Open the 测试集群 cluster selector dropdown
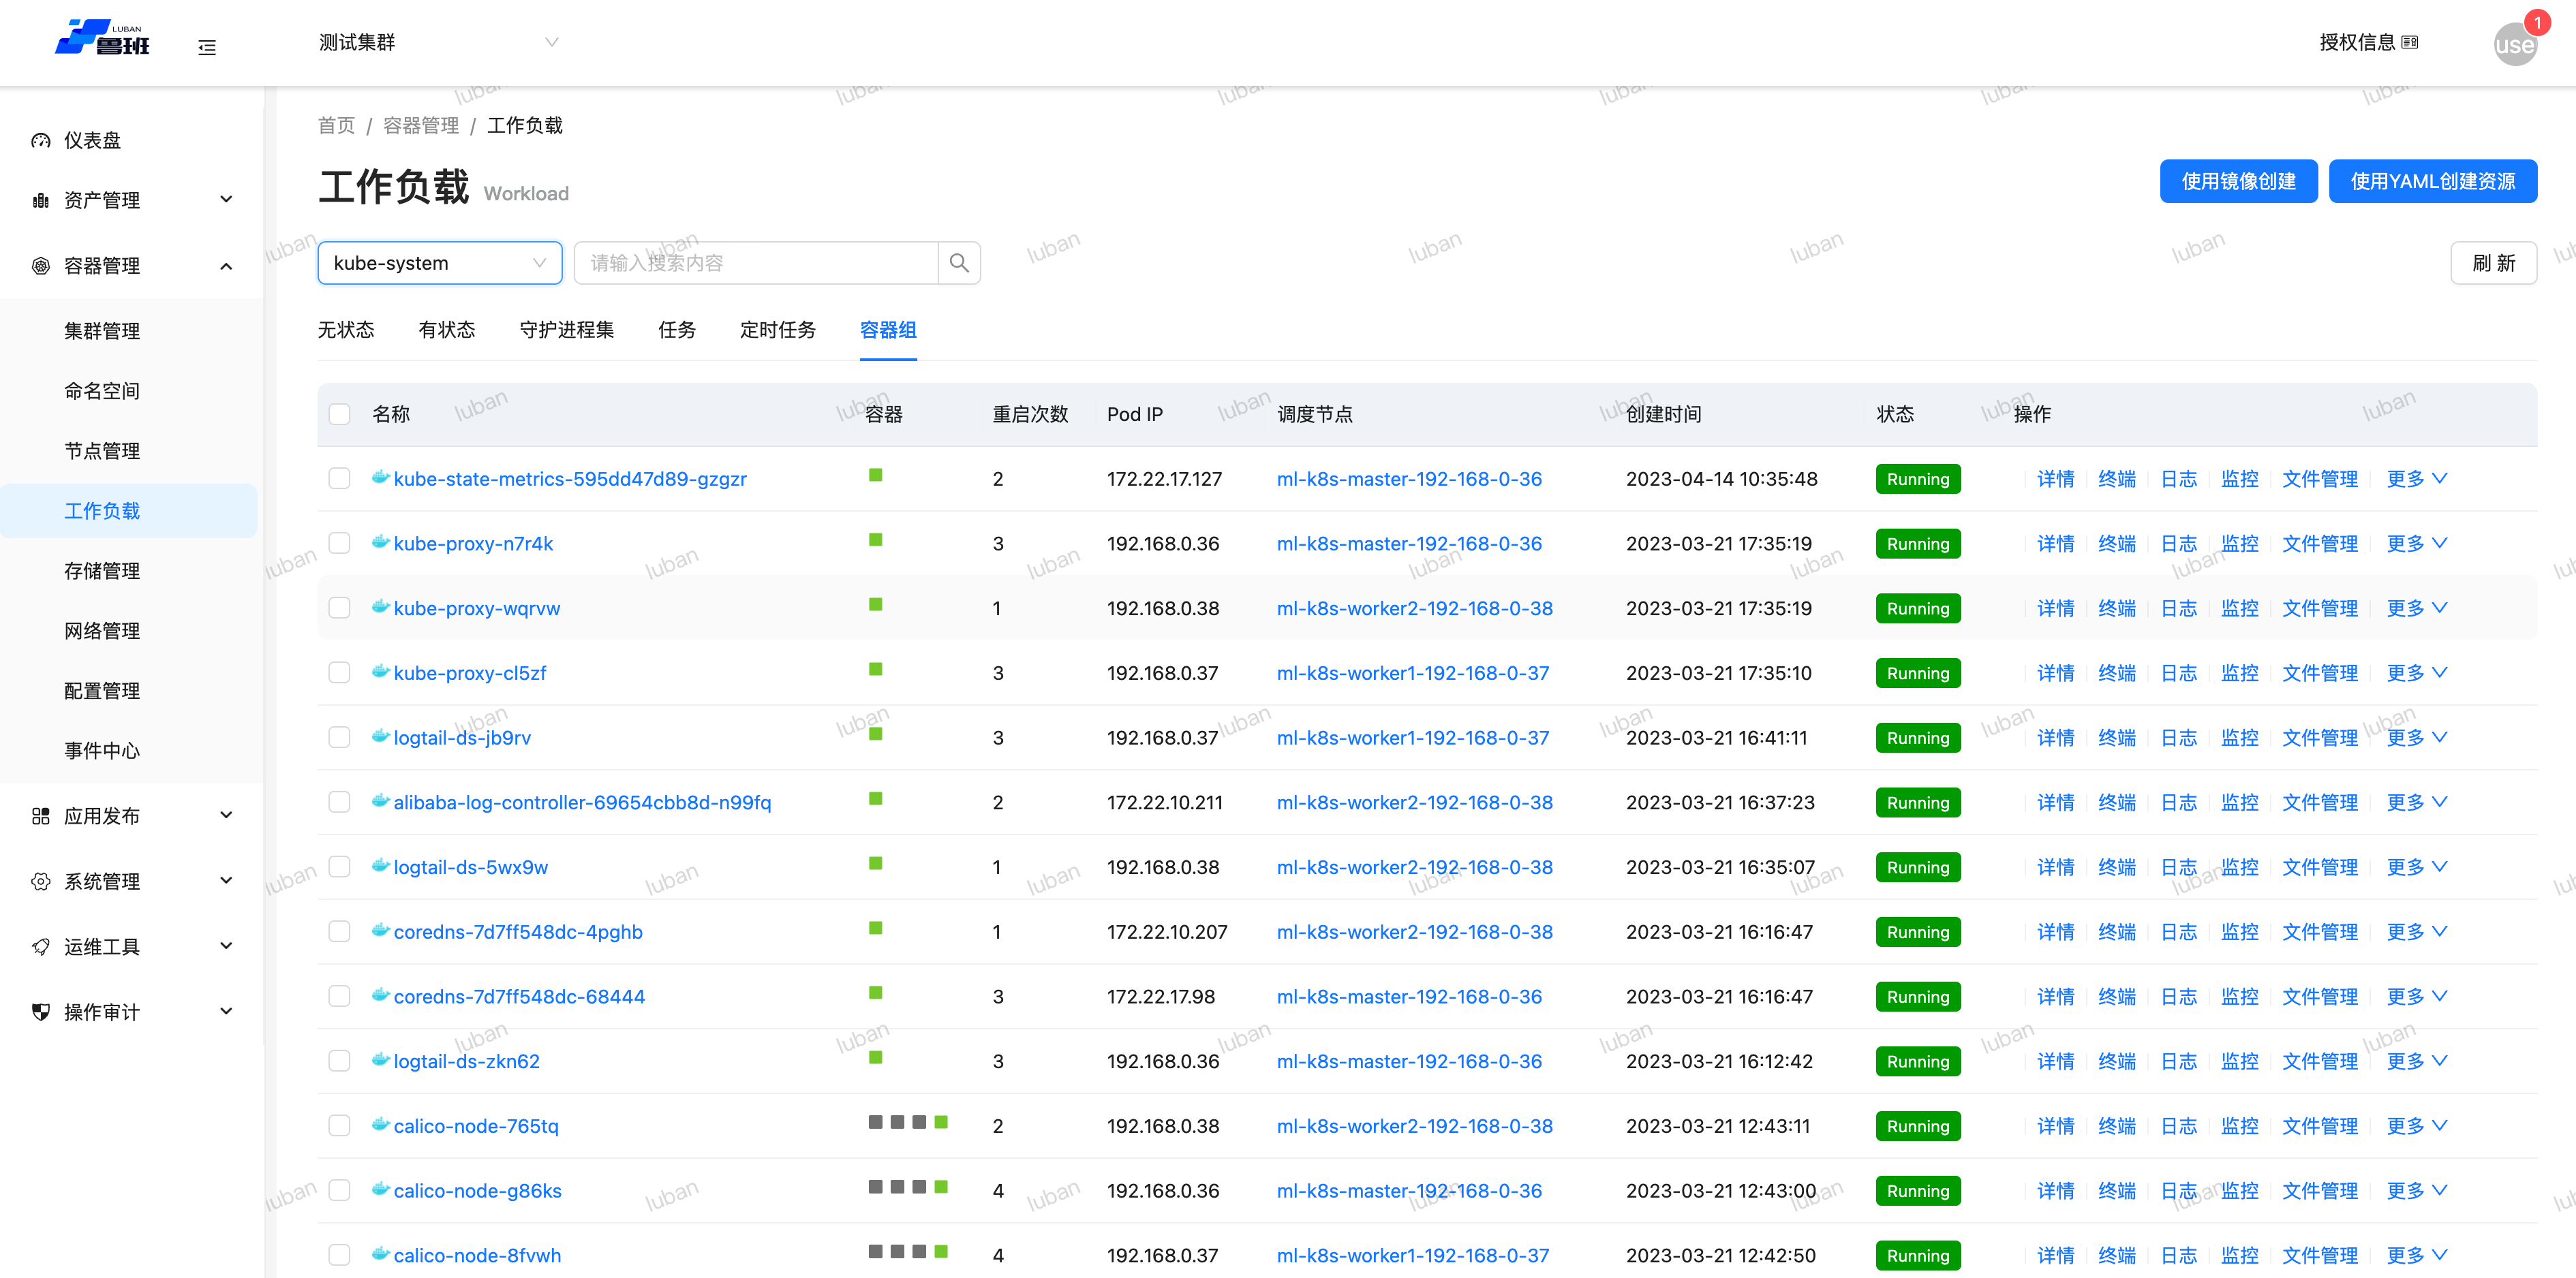 438,42
